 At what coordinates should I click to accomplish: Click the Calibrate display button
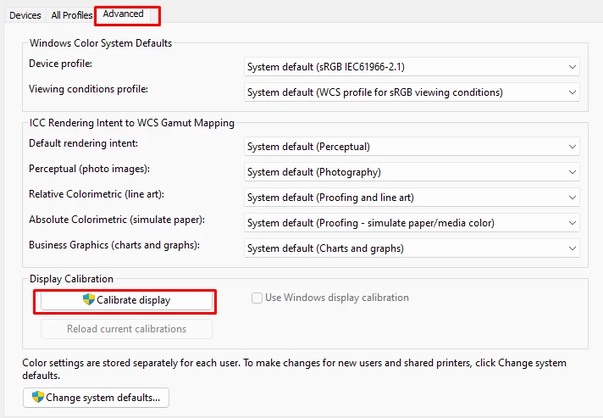[x=126, y=300]
